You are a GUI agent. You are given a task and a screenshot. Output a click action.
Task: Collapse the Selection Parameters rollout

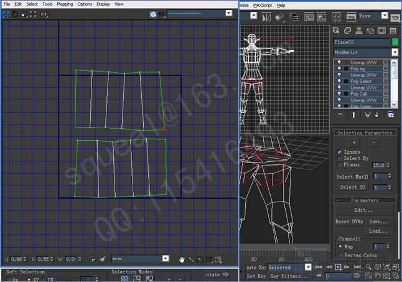pos(364,133)
